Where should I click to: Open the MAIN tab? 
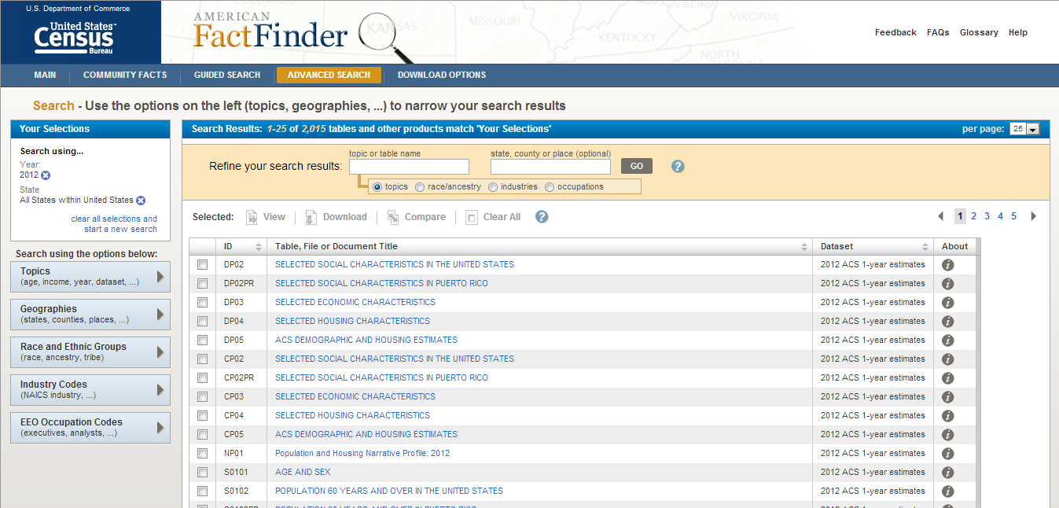(45, 75)
